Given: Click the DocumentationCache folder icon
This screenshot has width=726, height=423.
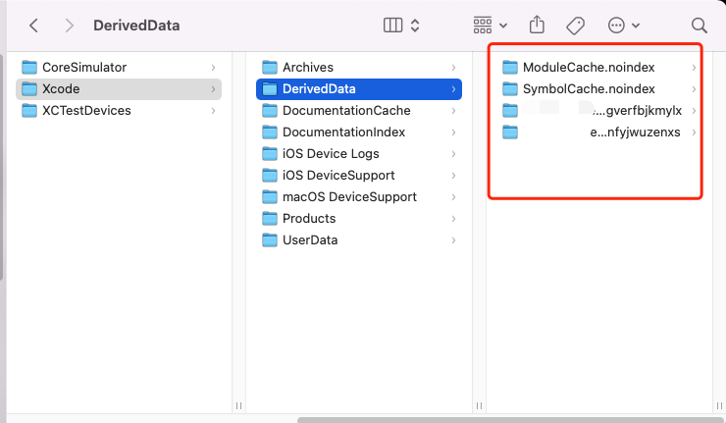Looking at the screenshot, I should point(270,110).
